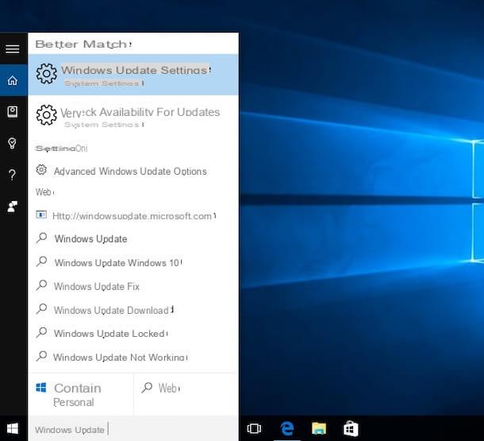The height and width of the screenshot is (441, 484).
Task: Open Windows Update Settings result
Action: [133, 75]
